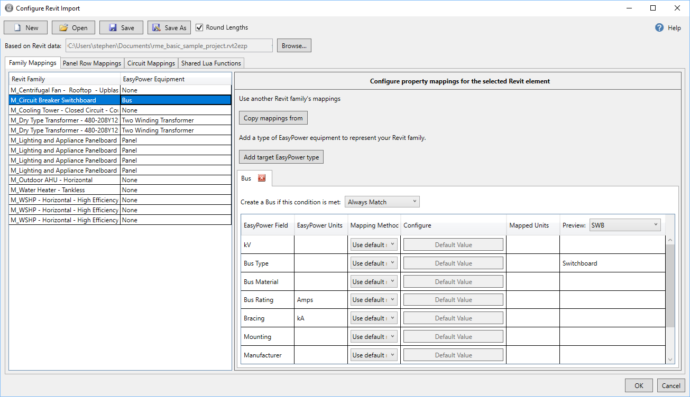Viewport: 690px width, 397px height.
Task: Switch to the Circuit Mappings tab
Action: [x=151, y=63]
